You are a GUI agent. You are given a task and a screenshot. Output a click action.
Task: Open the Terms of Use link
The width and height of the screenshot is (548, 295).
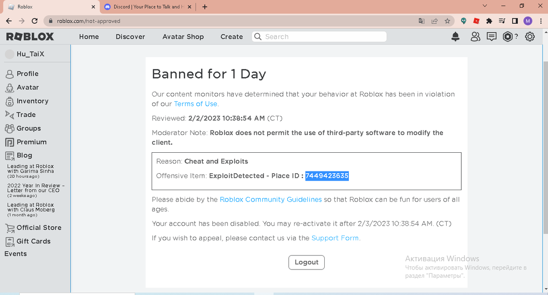(195, 104)
